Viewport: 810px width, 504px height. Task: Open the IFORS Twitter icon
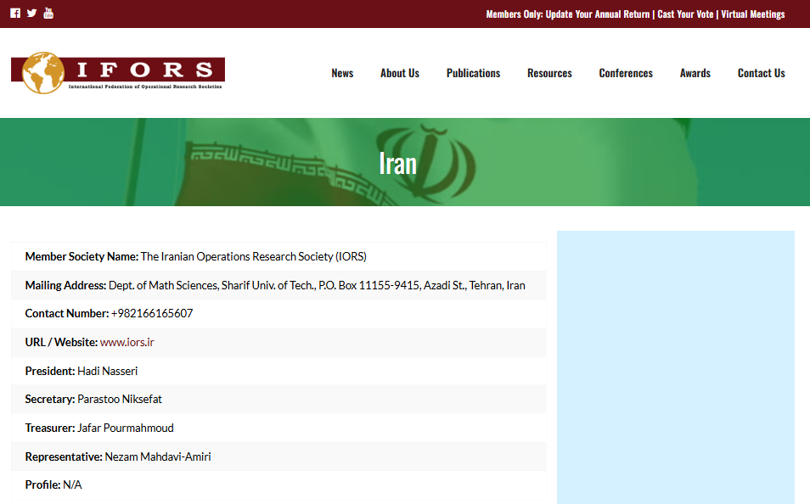(x=31, y=13)
